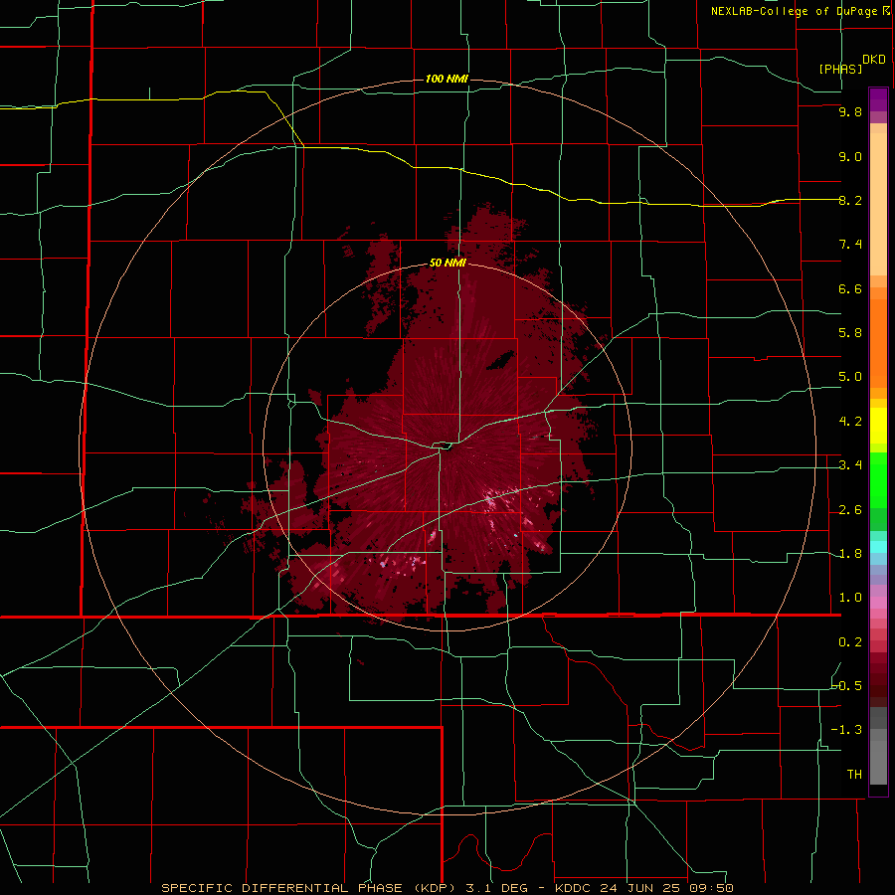Click the yellow color scale segment
Viewport: 895px width, 895px height.
[878, 426]
